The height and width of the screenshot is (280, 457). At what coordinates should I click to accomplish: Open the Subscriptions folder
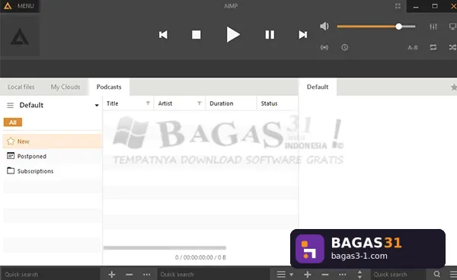[x=53, y=171]
